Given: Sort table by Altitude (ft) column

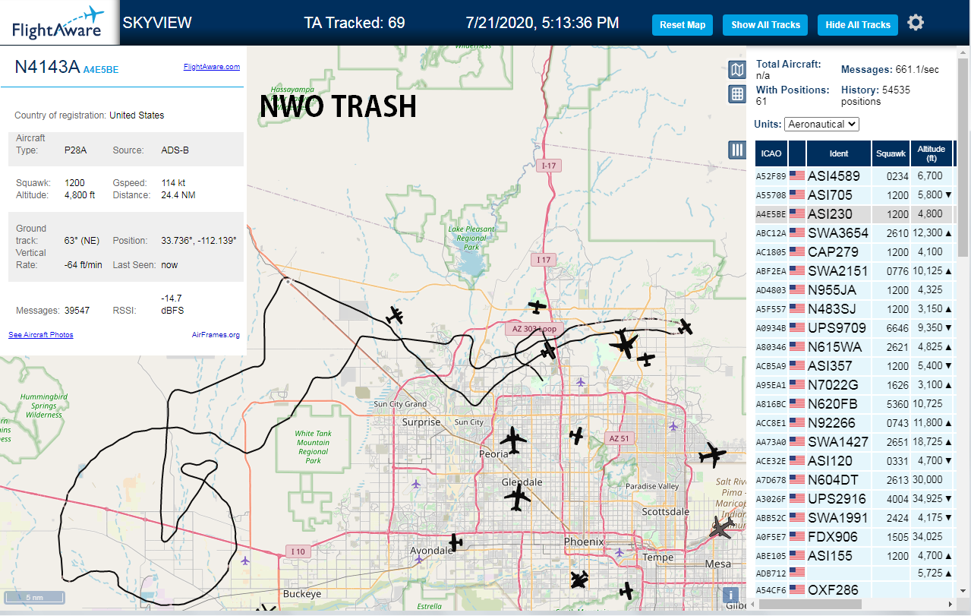Looking at the screenshot, I should [931, 153].
